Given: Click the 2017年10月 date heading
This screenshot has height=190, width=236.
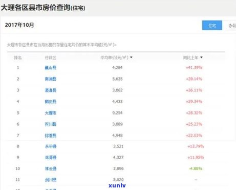Looking at the screenshot, I should click(19, 25).
